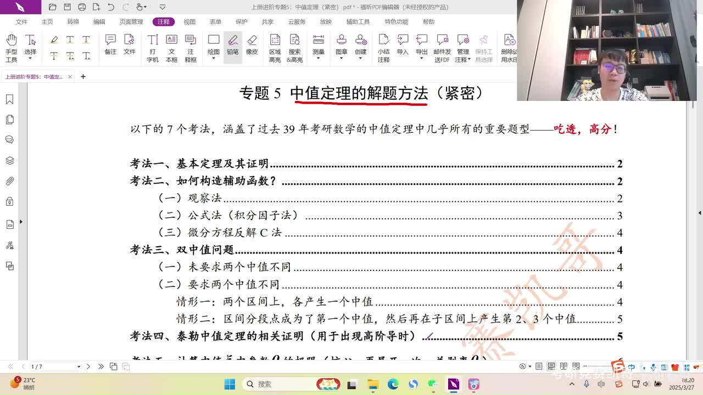
Task: Open the comments panel in sidebar
Action: click(10, 140)
